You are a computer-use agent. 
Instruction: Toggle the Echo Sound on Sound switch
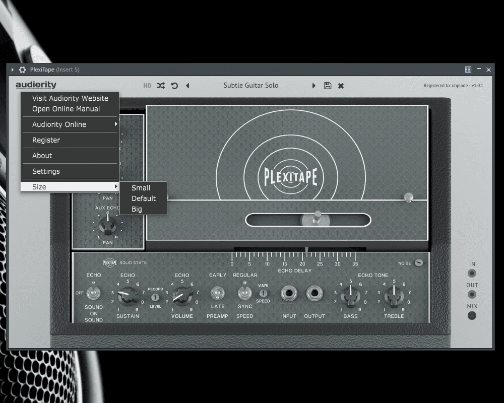tap(94, 292)
